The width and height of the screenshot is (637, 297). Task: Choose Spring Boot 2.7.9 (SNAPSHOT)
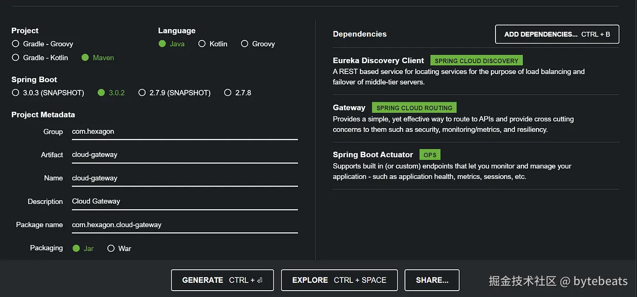(x=142, y=93)
